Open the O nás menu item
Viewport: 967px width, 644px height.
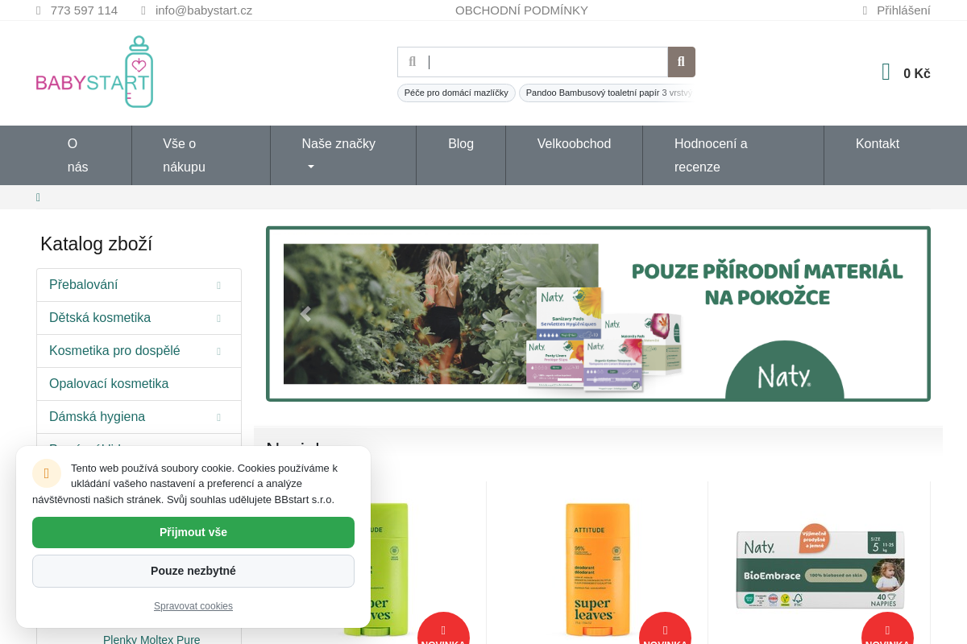tap(84, 155)
